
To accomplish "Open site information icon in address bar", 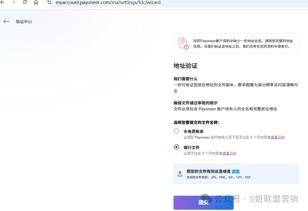I will [49, 3].
